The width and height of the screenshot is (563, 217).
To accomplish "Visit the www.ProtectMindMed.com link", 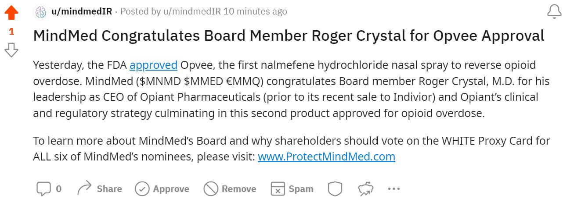I will click(x=326, y=157).
